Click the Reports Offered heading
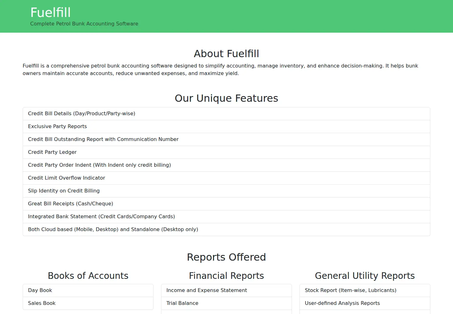 [x=226, y=257]
